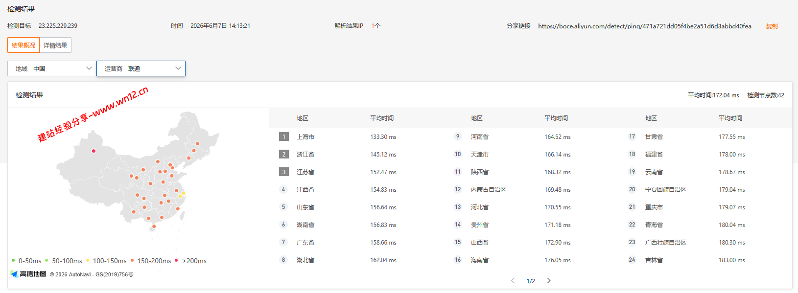798x293 pixels.
Task: Select the 天津市 row
Action: click(x=531, y=155)
